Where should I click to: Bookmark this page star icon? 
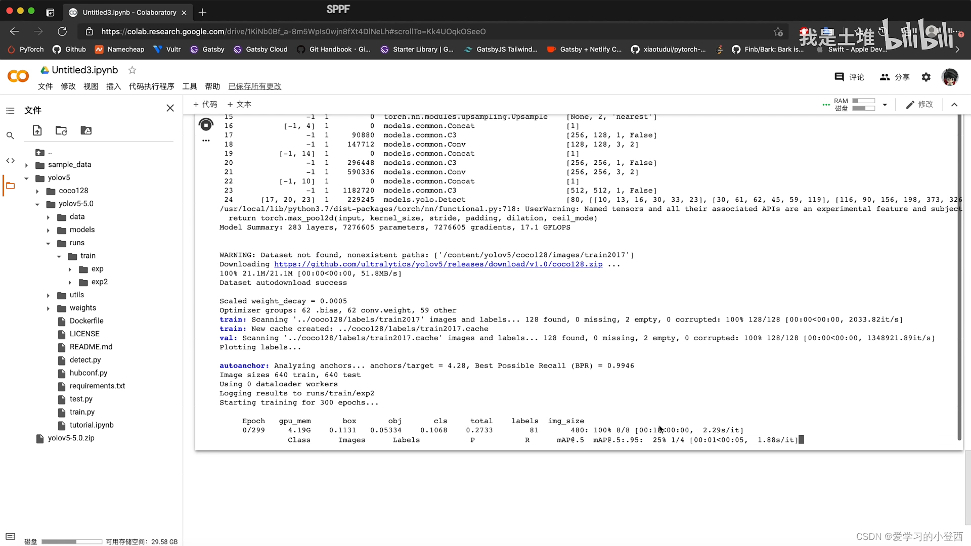pos(778,32)
